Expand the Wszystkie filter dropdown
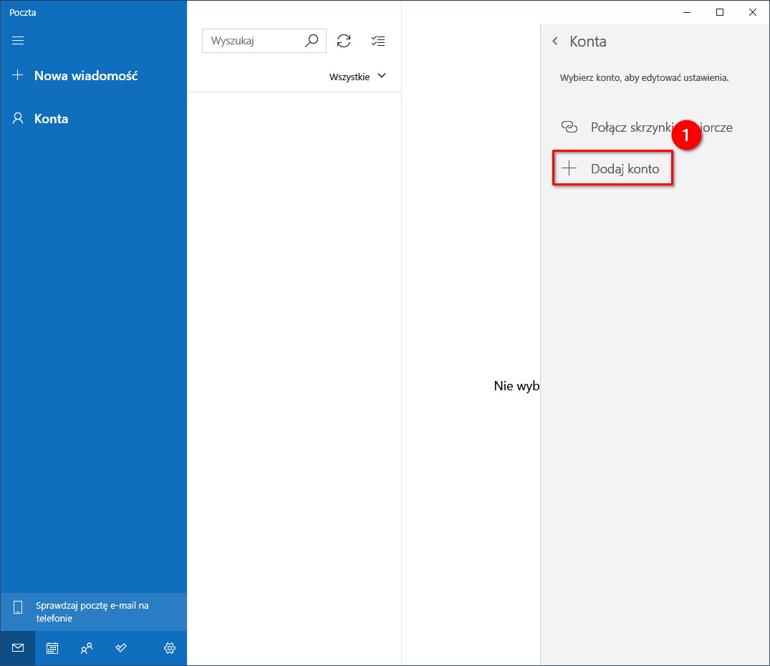 [x=357, y=77]
